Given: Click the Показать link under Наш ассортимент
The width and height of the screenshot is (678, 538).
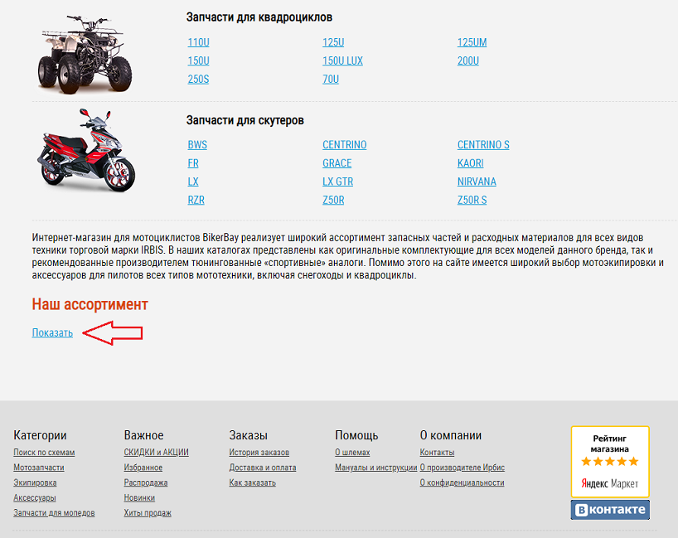Looking at the screenshot, I should [x=52, y=333].
